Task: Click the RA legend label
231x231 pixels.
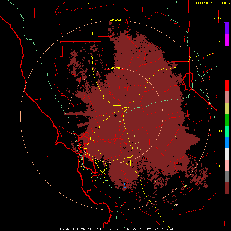Action: pos(220,132)
